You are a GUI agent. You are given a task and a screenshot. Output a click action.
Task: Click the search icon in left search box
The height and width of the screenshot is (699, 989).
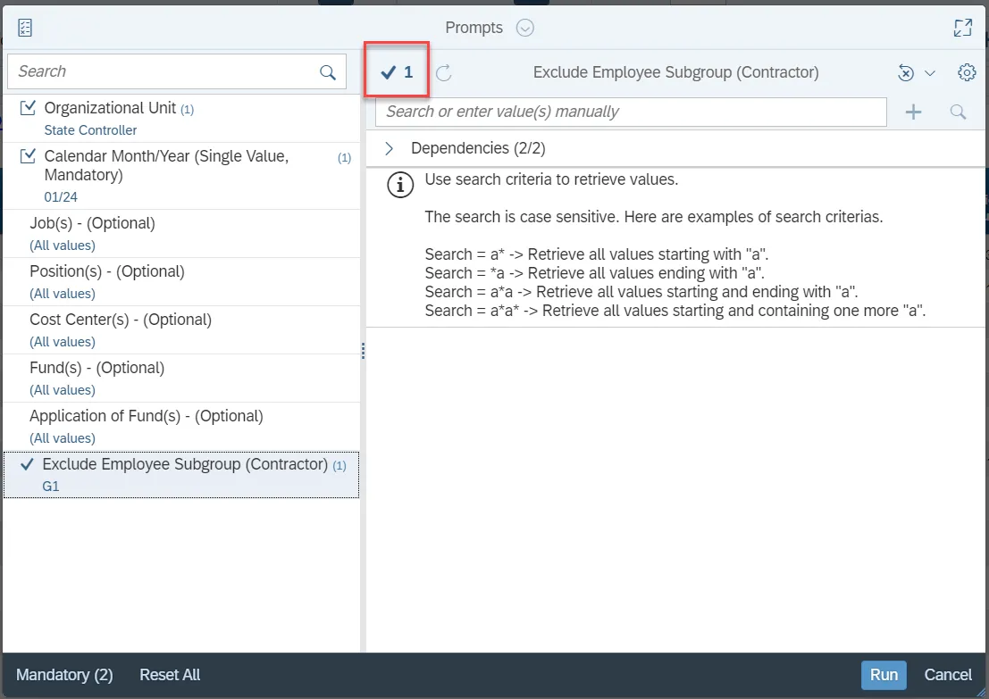tap(328, 72)
